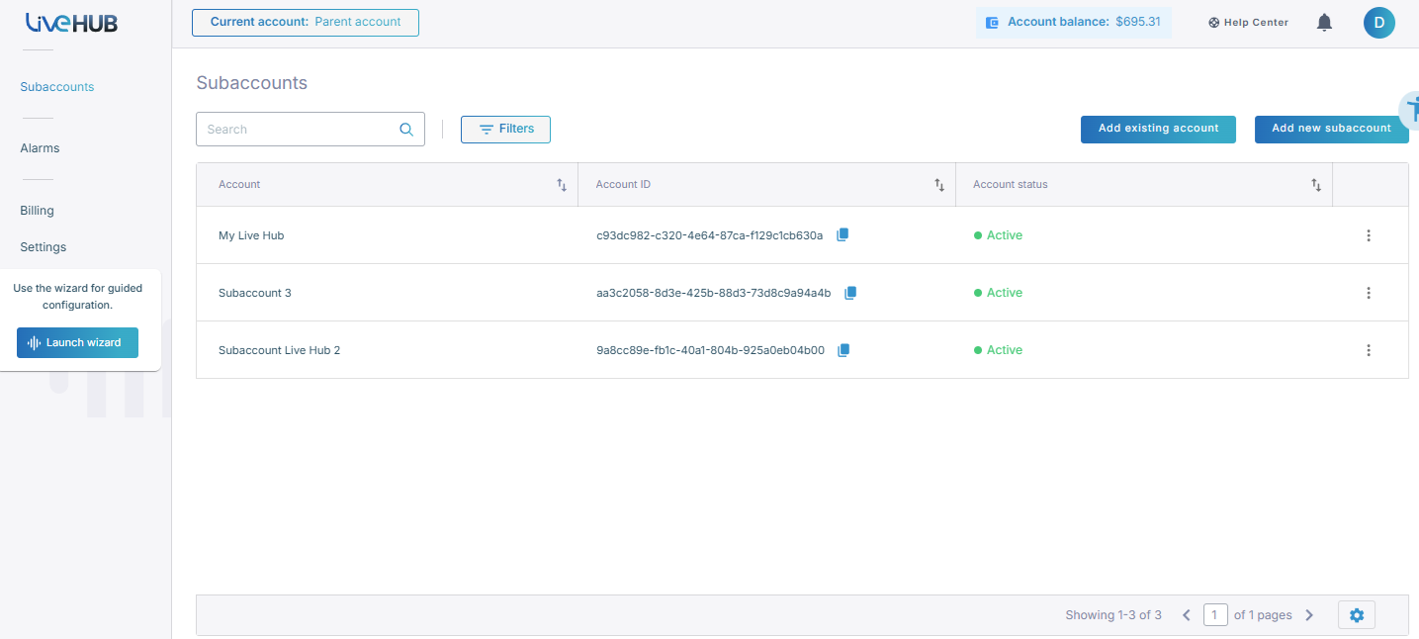Click the Account balance $695.31 display
This screenshot has width=1419, height=639.
click(1074, 22)
